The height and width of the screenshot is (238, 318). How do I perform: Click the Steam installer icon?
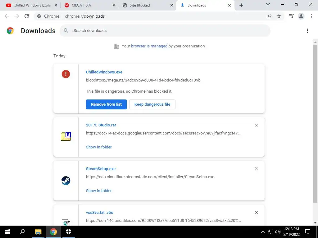(x=66, y=181)
